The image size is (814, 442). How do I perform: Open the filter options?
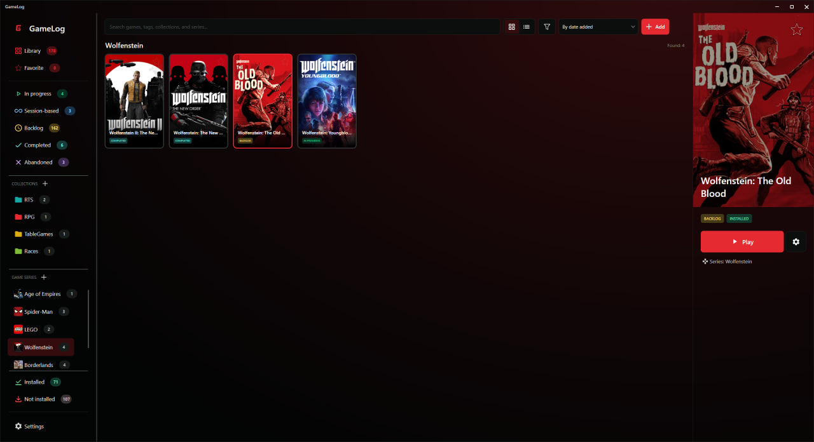547,27
